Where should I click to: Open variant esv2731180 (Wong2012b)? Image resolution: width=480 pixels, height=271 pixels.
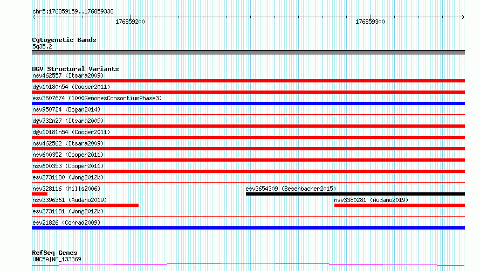click(x=68, y=177)
